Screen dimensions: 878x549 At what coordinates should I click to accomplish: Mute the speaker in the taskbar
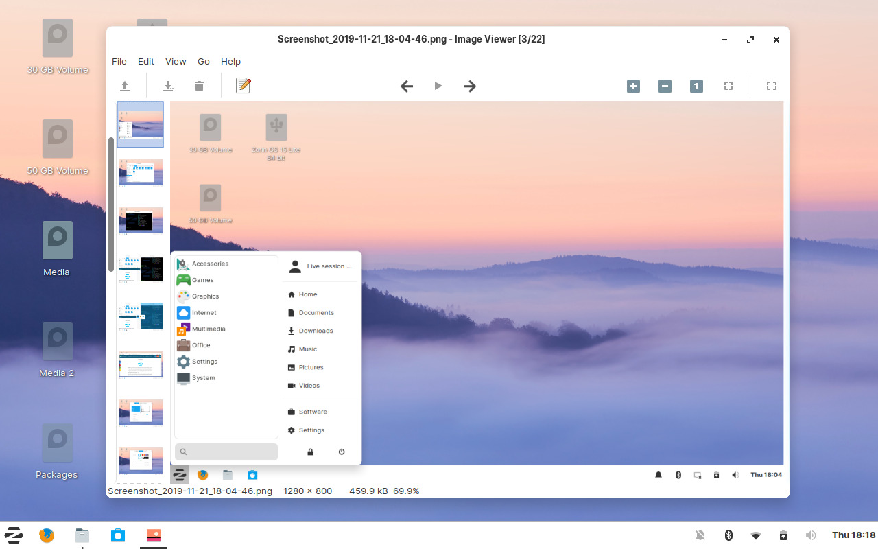tap(811, 535)
